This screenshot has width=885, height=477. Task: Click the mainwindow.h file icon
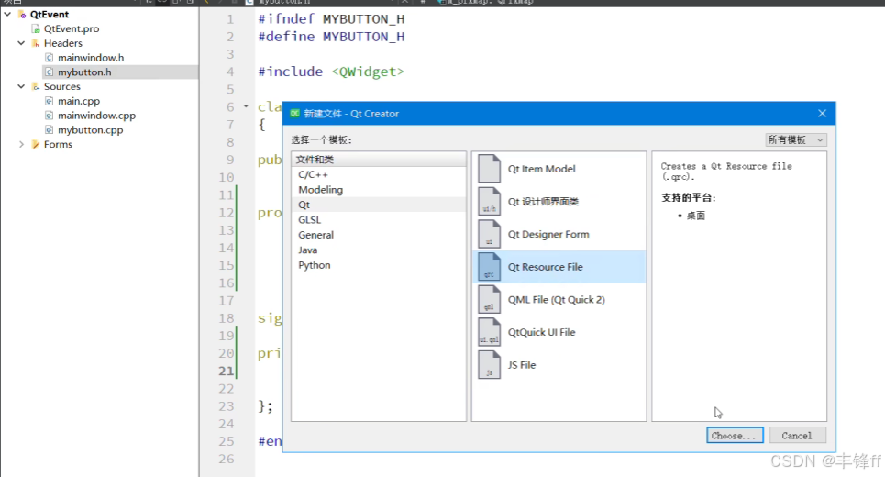[50, 58]
